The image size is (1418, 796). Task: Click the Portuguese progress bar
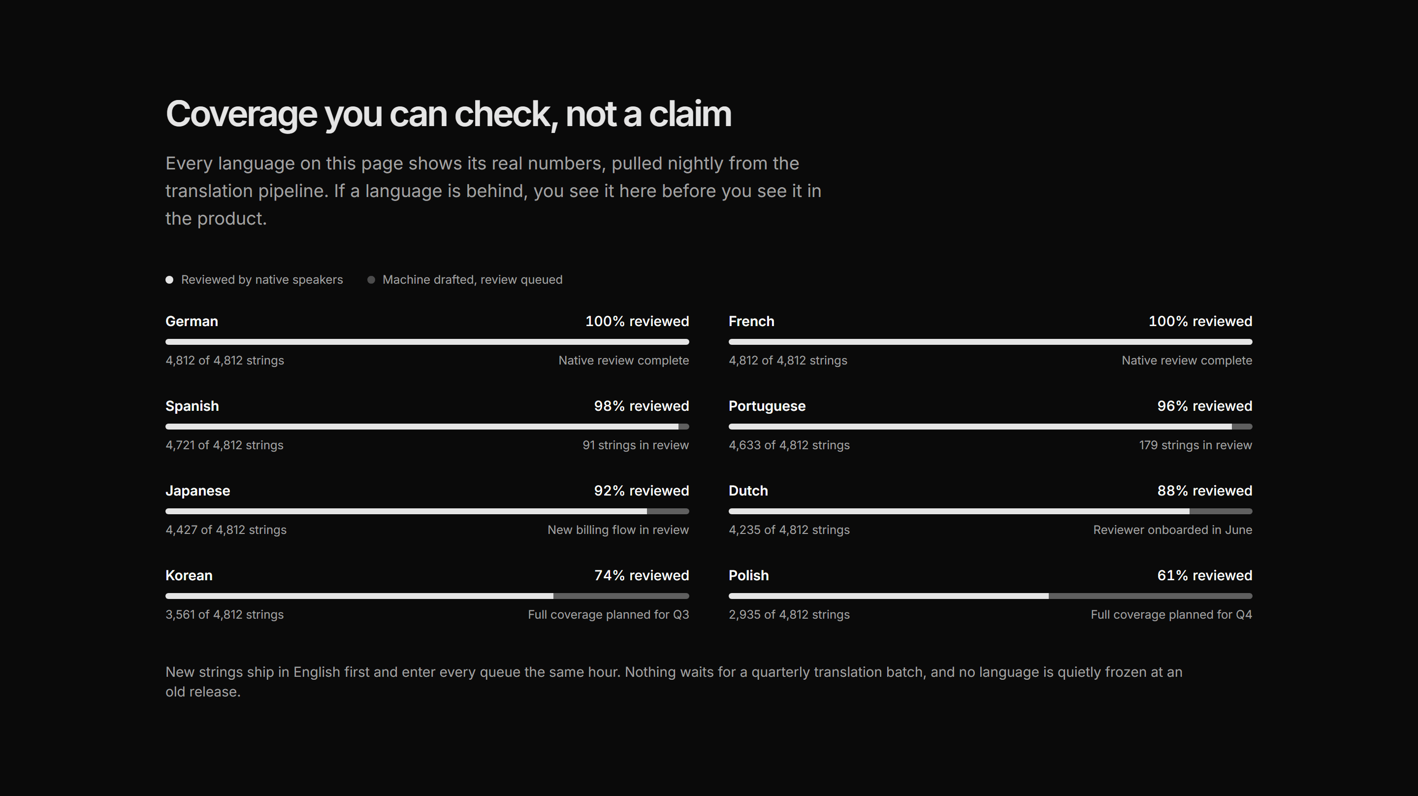tap(990, 427)
